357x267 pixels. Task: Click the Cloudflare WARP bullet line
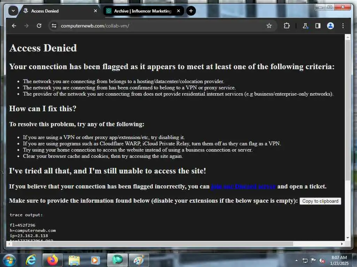click(152, 144)
